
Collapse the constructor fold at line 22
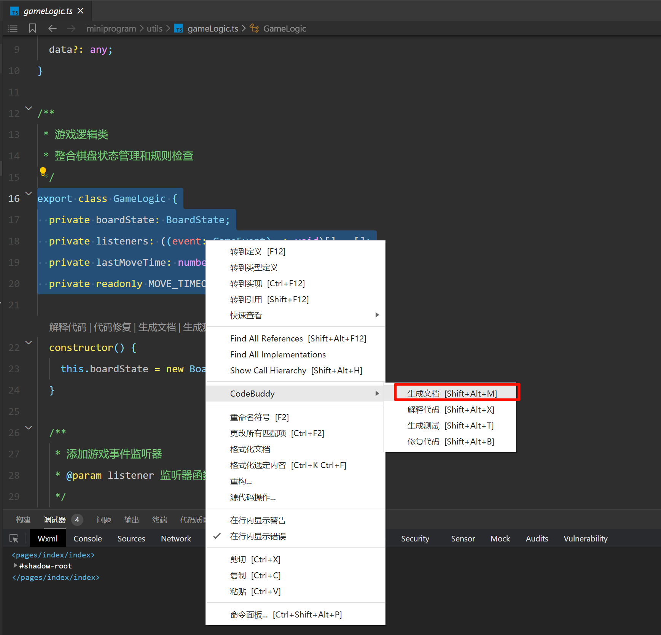click(29, 343)
